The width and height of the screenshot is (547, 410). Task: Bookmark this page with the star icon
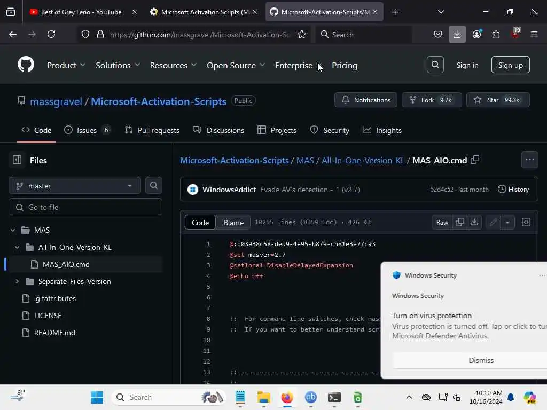tap(302, 34)
